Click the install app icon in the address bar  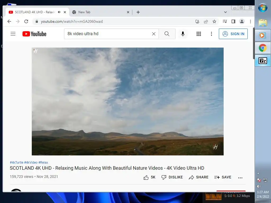[197, 21]
